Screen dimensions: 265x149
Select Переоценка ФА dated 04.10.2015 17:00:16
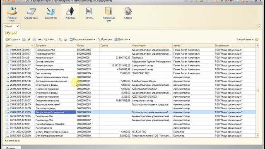pos(130,116)
